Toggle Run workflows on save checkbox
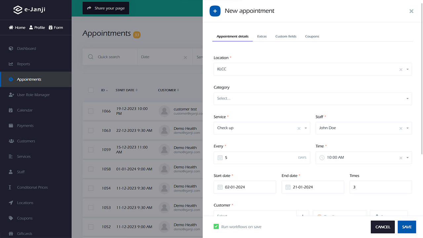 pos(216,227)
